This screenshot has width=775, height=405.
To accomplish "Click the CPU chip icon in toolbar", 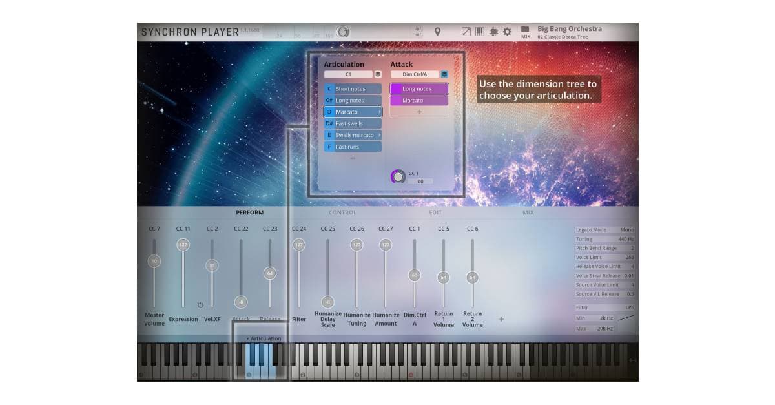I will [493, 32].
